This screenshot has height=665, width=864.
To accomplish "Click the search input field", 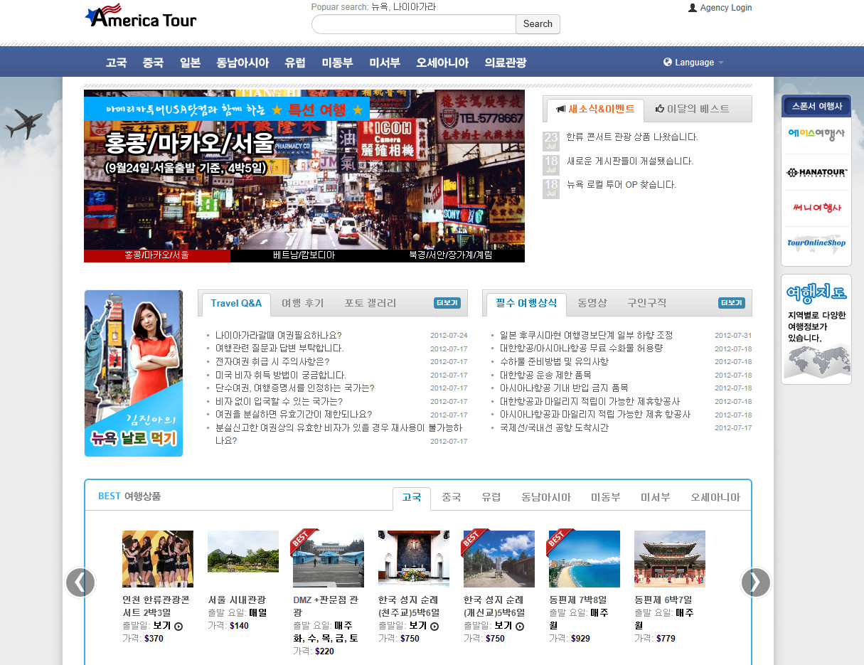I will [x=413, y=24].
